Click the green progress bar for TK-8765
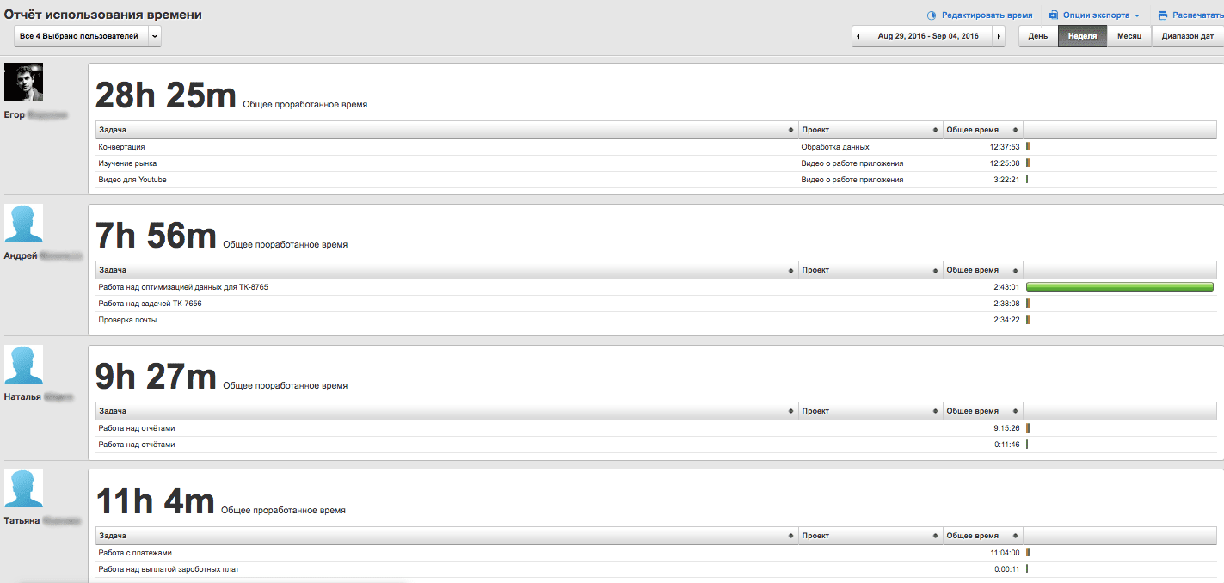 click(1119, 286)
